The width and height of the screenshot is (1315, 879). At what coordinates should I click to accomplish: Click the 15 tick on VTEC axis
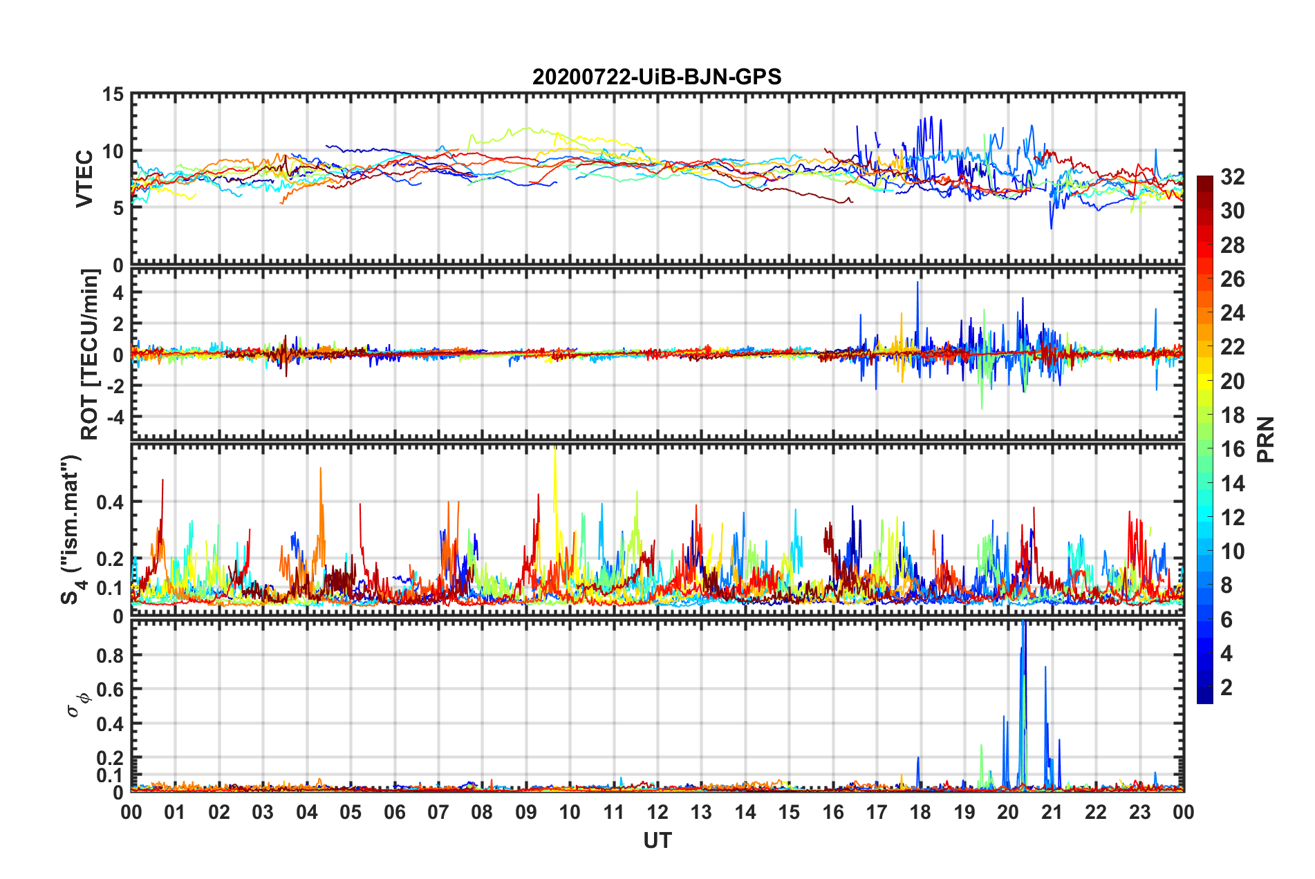(113, 94)
